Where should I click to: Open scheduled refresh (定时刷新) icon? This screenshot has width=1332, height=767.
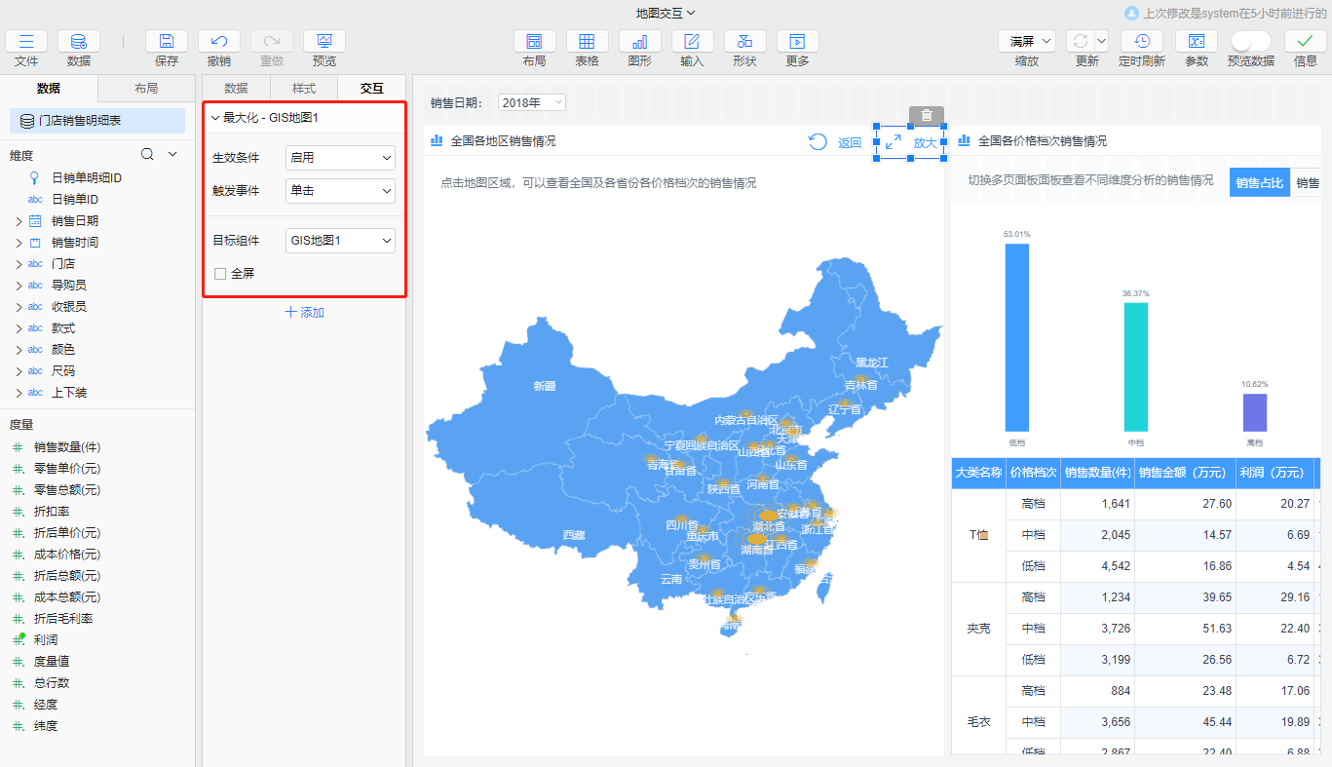(x=1141, y=41)
